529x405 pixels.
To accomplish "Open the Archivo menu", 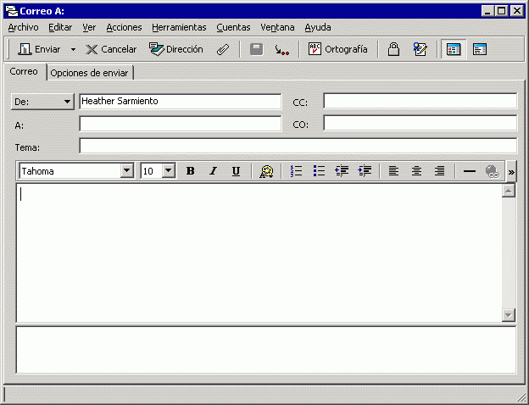I will pos(23,27).
